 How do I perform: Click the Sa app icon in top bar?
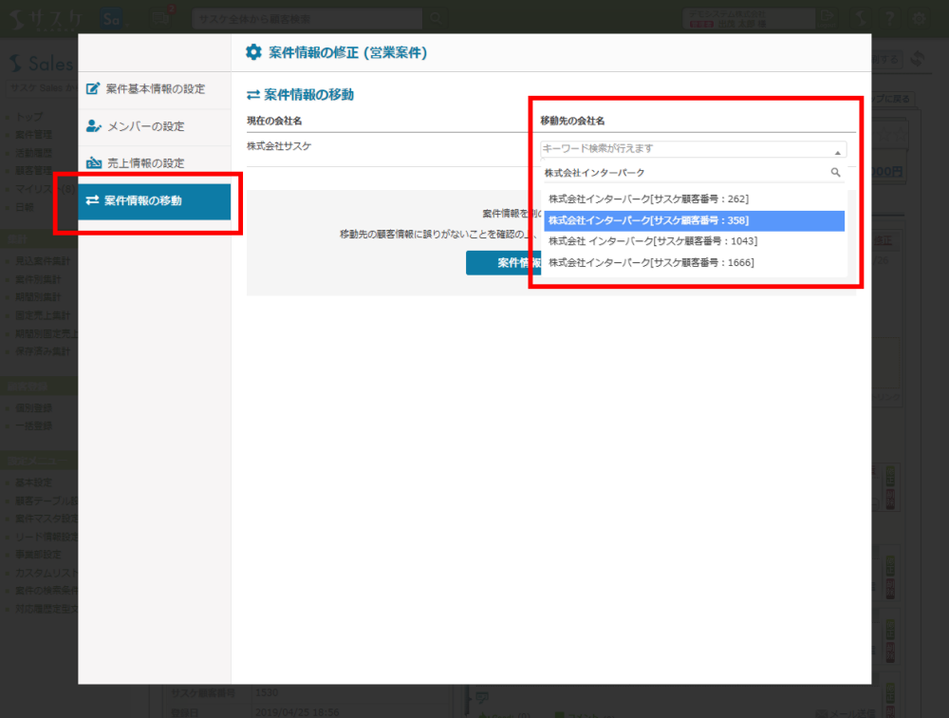[111, 19]
